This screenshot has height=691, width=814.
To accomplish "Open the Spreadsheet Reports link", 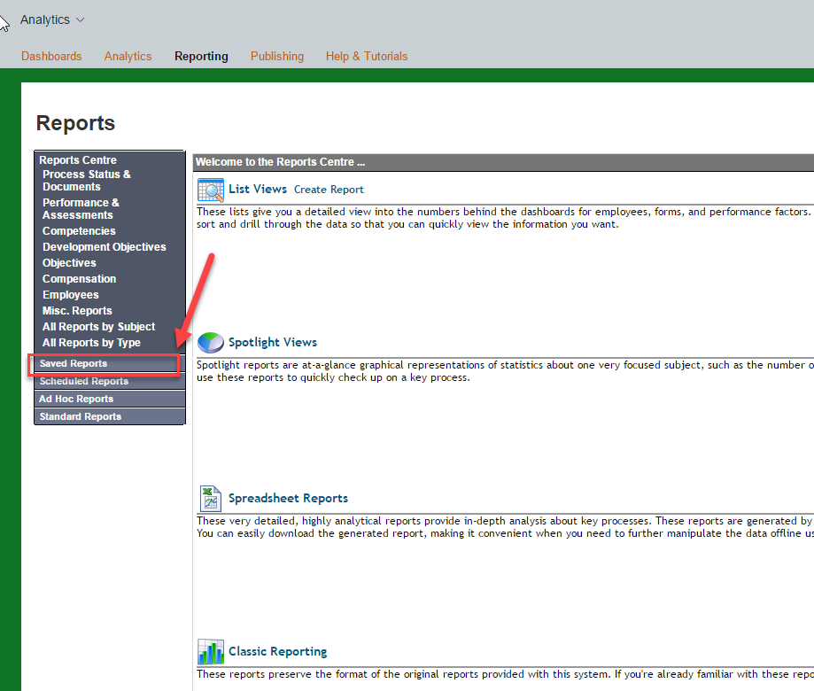I will [288, 498].
